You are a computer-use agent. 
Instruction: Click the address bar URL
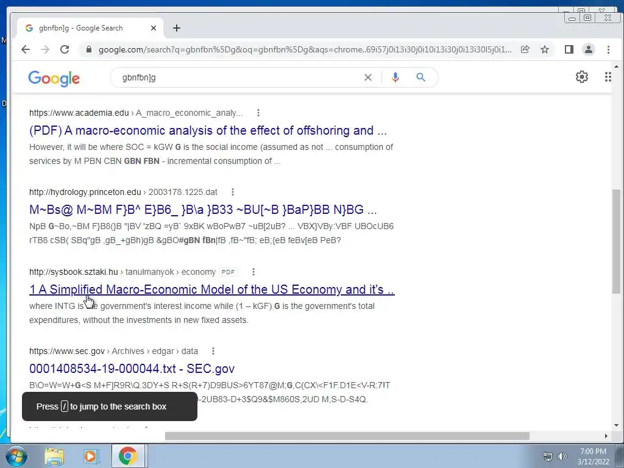point(305,50)
